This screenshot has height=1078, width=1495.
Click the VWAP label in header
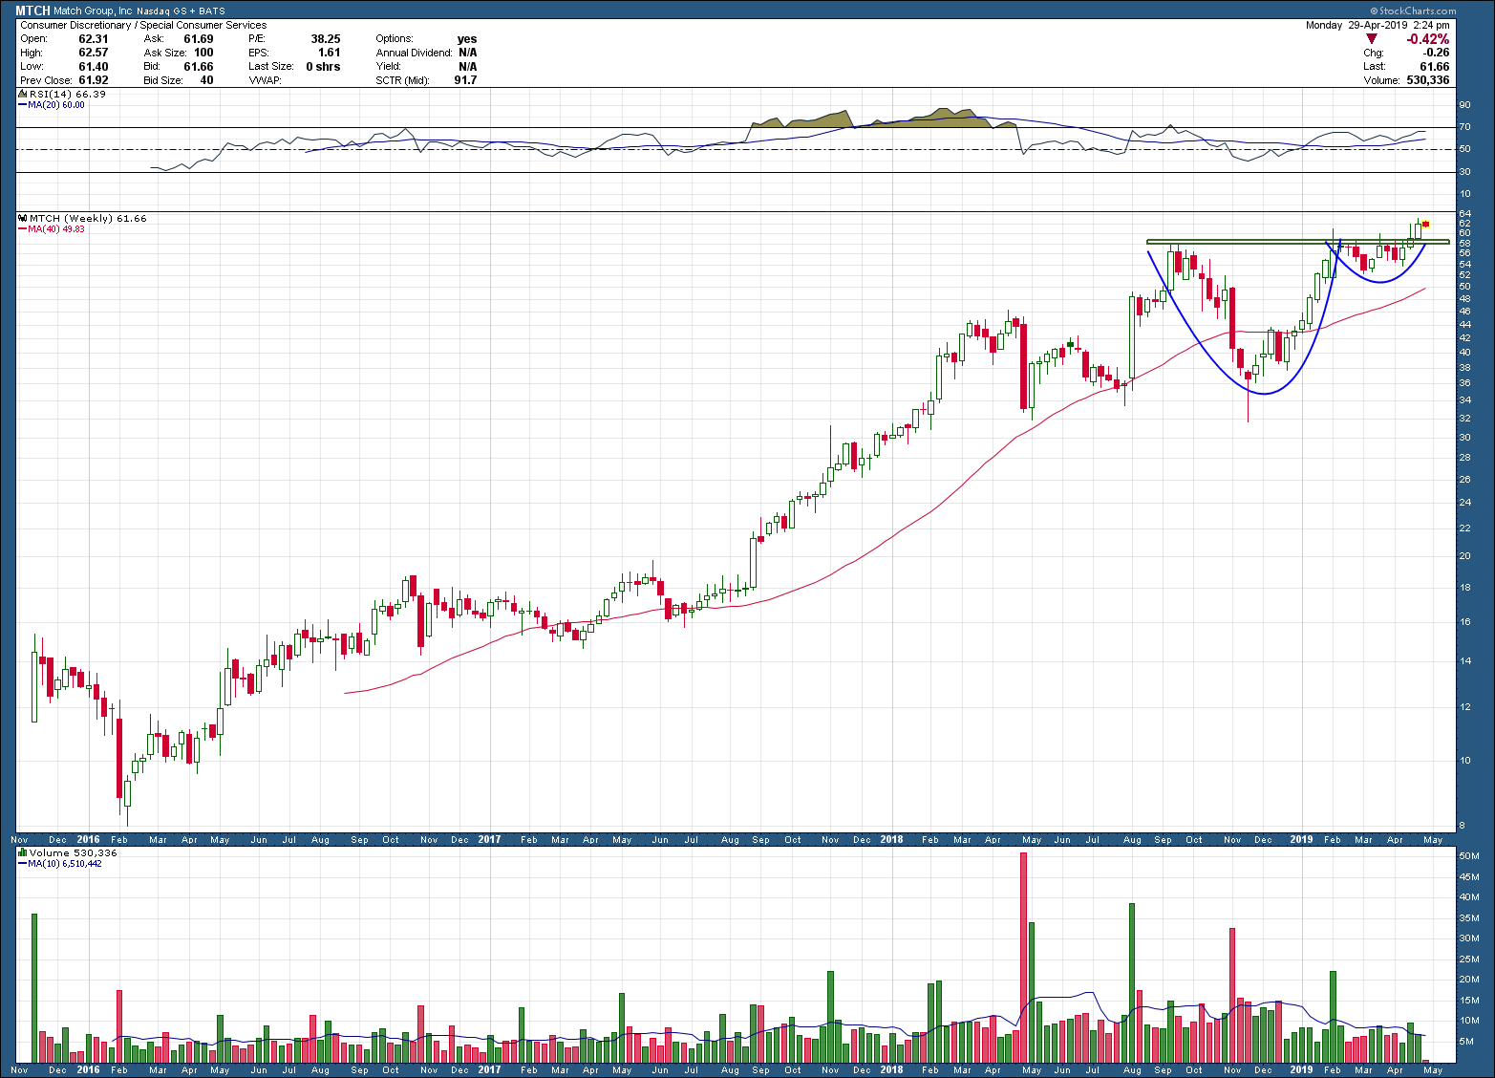tap(265, 80)
